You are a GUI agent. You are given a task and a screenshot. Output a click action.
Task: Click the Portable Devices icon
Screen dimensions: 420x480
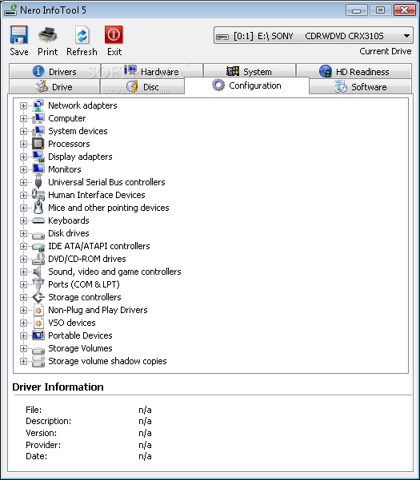38,335
